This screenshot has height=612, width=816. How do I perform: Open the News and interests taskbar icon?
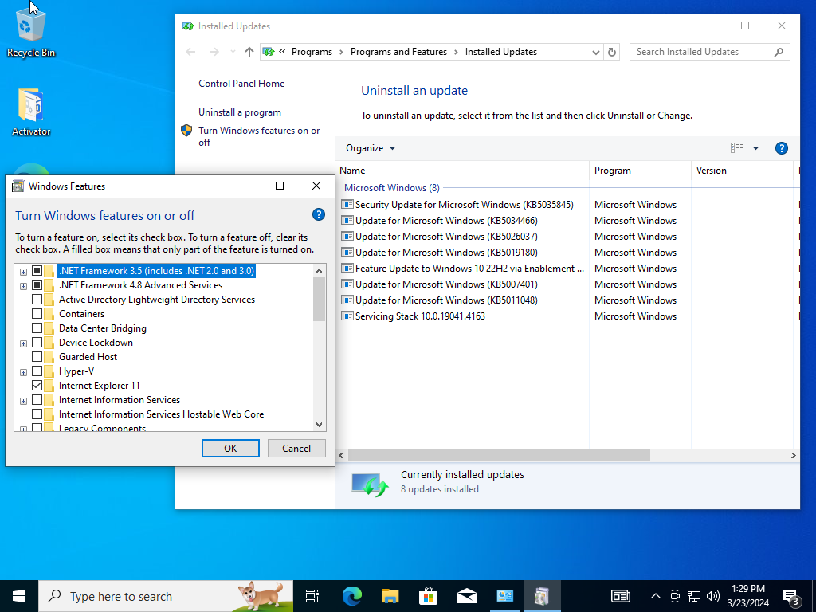click(x=620, y=596)
